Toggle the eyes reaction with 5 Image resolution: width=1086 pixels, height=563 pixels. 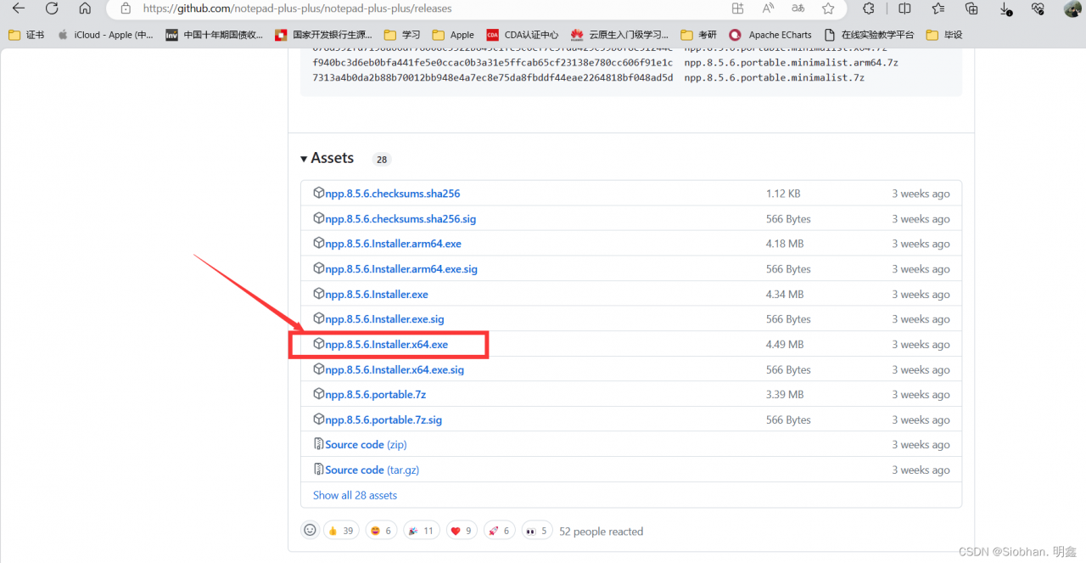(x=536, y=531)
